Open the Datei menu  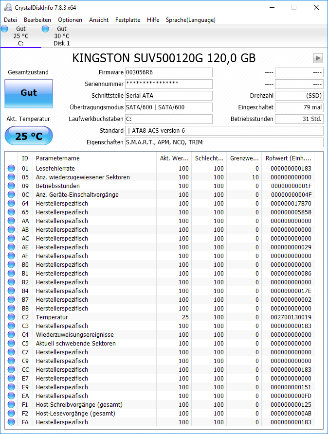click(11, 20)
